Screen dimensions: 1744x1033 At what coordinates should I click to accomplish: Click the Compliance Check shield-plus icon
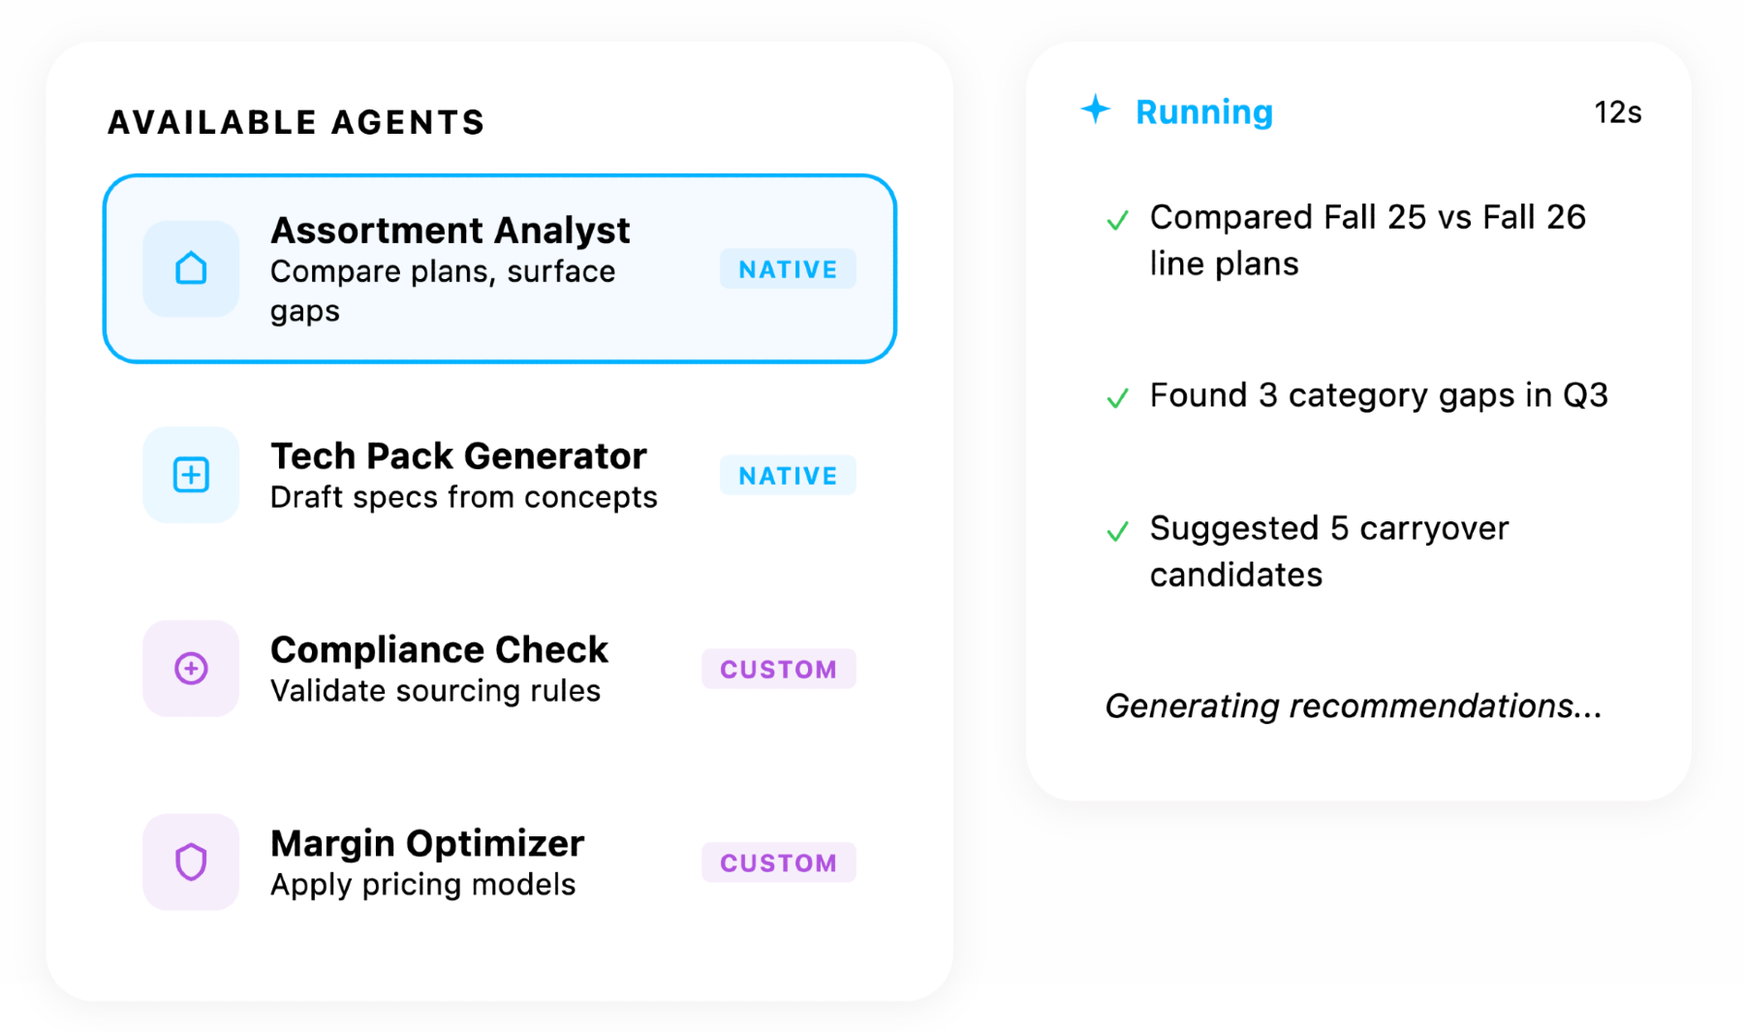coord(191,669)
